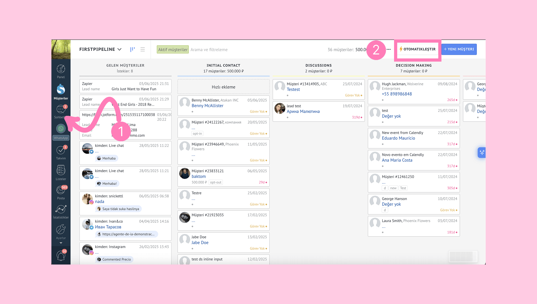
Task: Expand sidebar with down arrow
Action: click(x=61, y=243)
